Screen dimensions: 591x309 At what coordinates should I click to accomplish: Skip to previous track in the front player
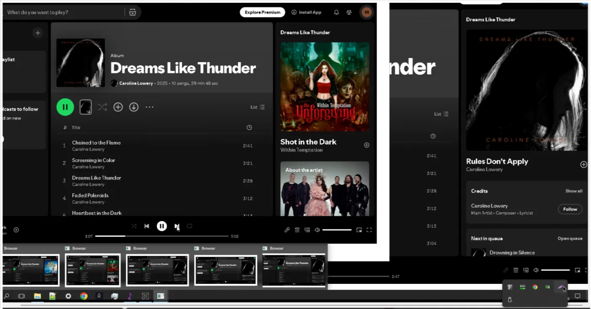tap(146, 226)
